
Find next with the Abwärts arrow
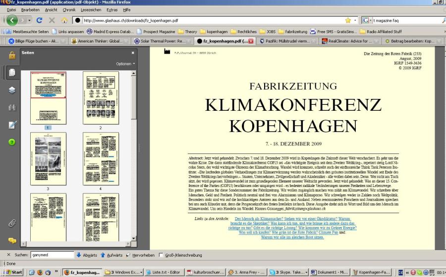click(87, 255)
